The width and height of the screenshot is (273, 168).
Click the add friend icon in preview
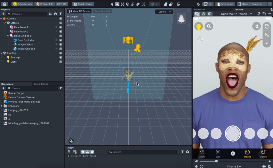(256, 26)
